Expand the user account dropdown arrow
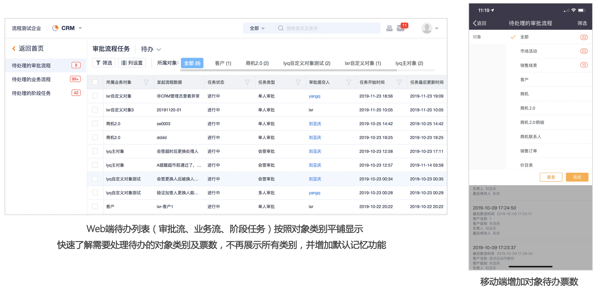596x290 pixels. 437,28
